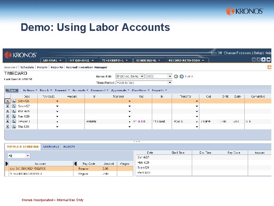Switch to the Accruals tab
This screenshot has height=206, width=274.
pyautogui.click(x=51, y=146)
